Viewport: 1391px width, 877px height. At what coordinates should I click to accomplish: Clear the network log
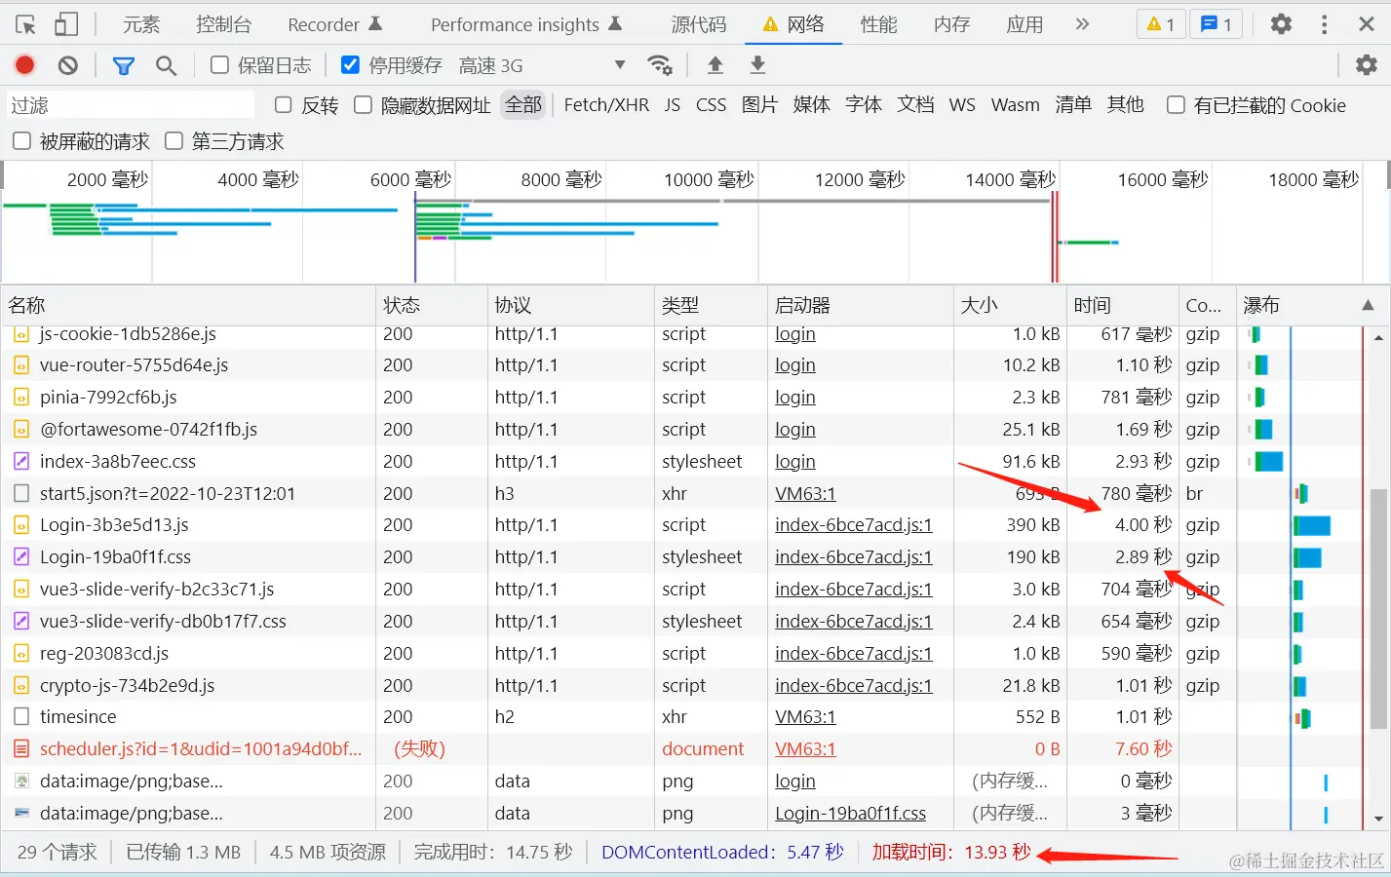[x=67, y=65]
